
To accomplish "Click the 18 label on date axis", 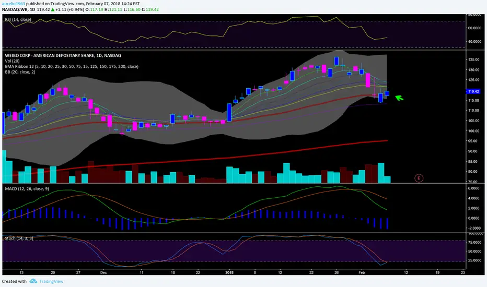I will (x=172, y=273).
